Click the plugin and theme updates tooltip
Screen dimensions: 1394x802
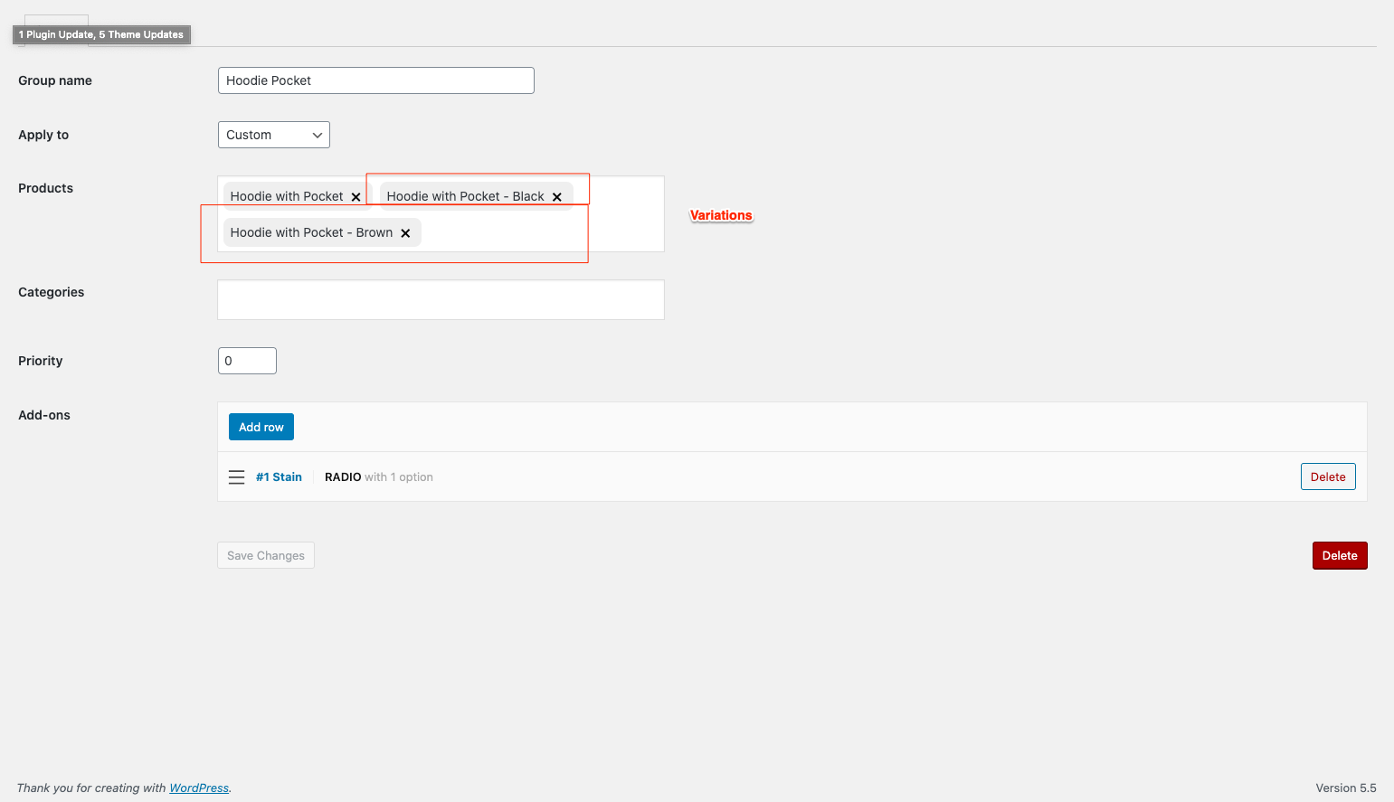(x=101, y=34)
